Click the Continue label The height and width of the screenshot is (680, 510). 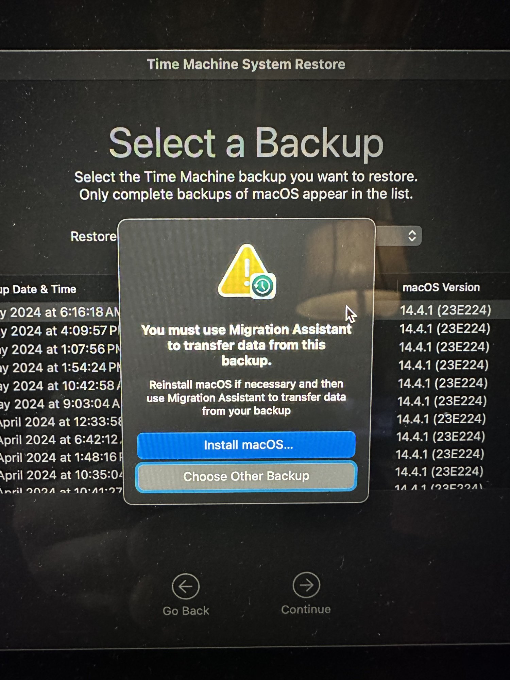[306, 609]
